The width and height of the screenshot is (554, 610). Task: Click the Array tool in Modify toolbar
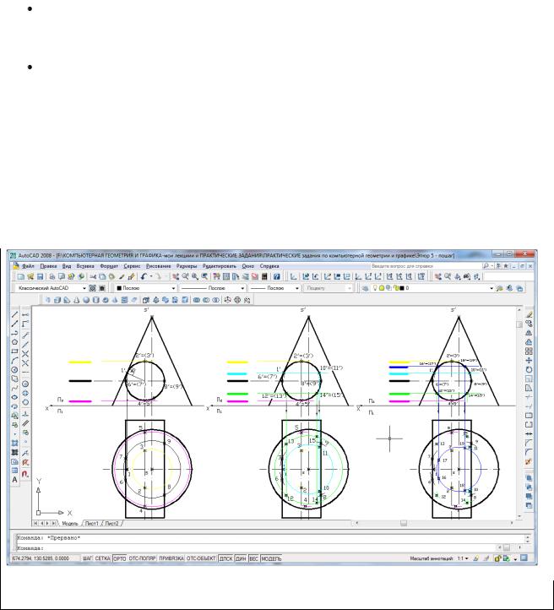(x=529, y=351)
